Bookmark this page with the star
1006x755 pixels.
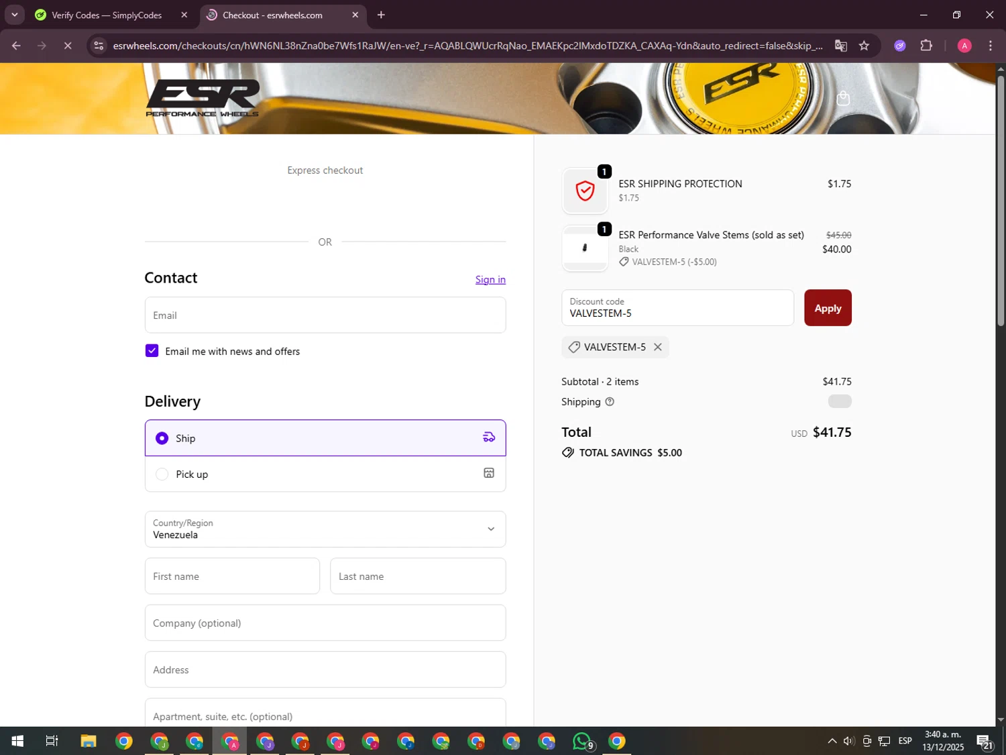(x=864, y=46)
